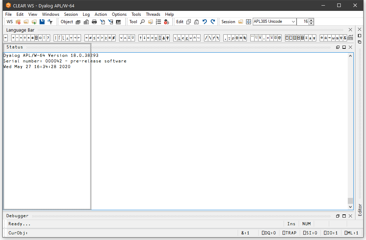
Task: Open the Threads menu
Action: 153,14
